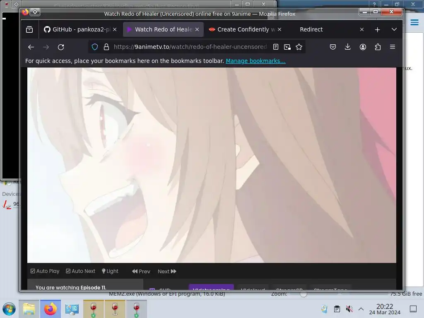Open sticky-note tray icon
424x318 pixels.
click(324, 309)
